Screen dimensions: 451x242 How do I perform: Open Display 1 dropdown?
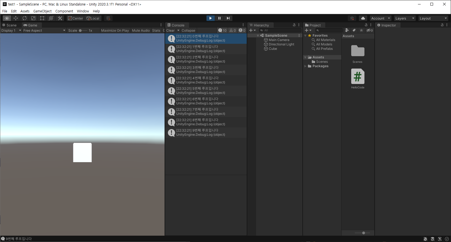pyautogui.click(x=11, y=31)
